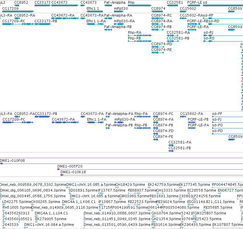Select the CG32581-RB transcript label
Viewport: 243px width, 229px height.
pos(178,38)
